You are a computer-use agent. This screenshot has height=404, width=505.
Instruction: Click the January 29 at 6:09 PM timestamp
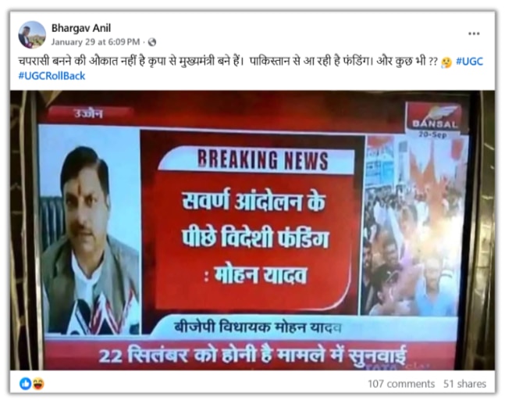click(95, 42)
